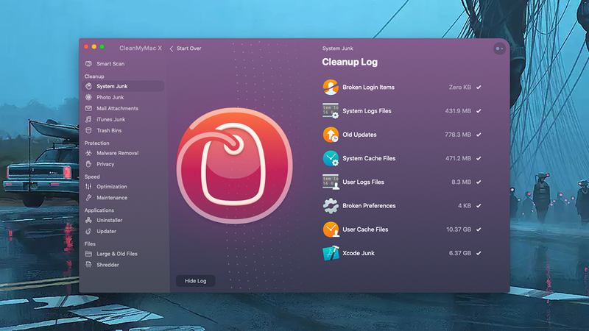Open the Shredder label in sidebar

pyautogui.click(x=107, y=265)
